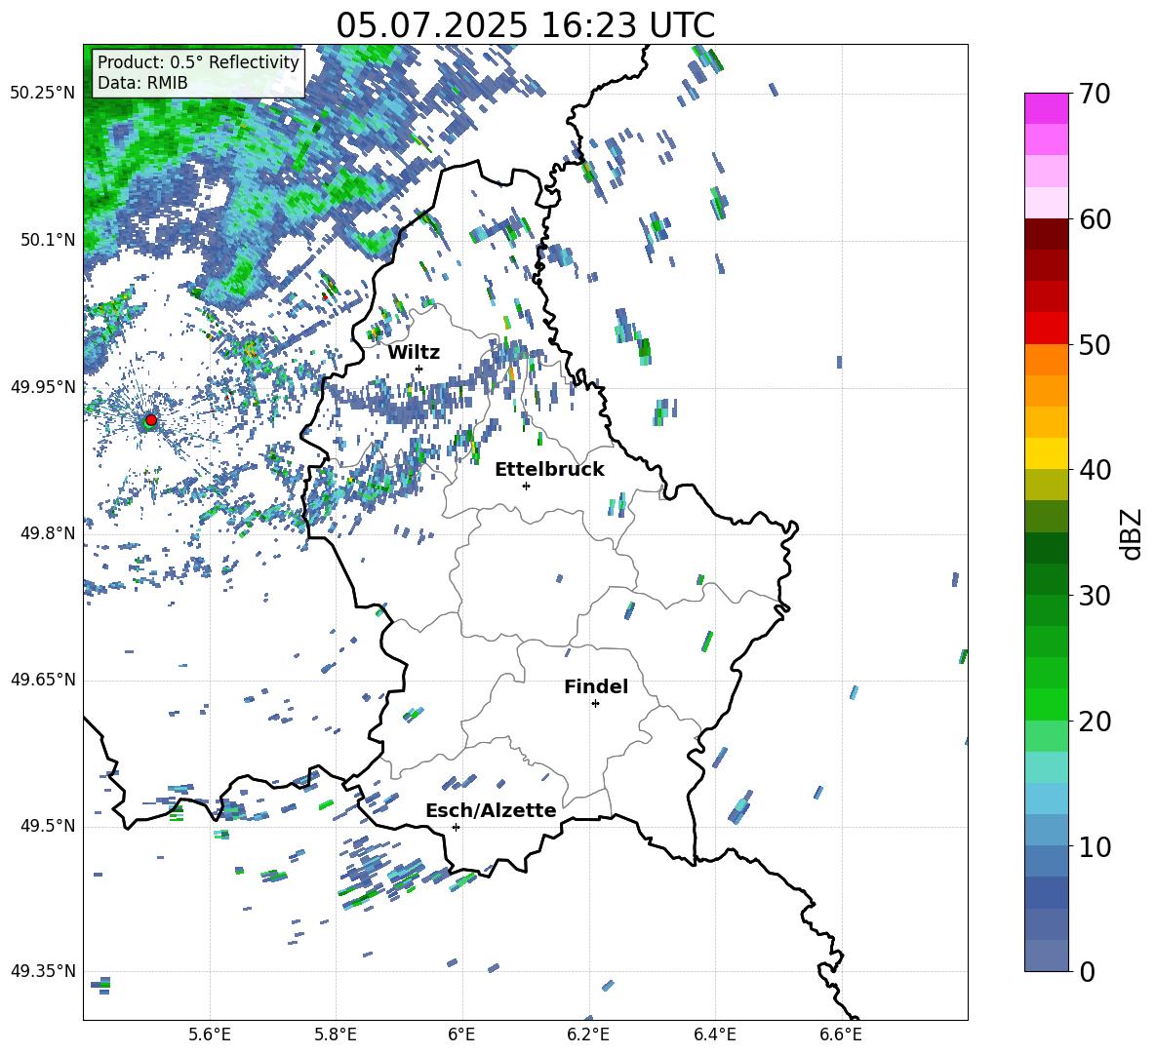The width and height of the screenshot is (1155, 1054).
Task: Click the 6.2°E longitude label
Action: tap(588, 1035)
